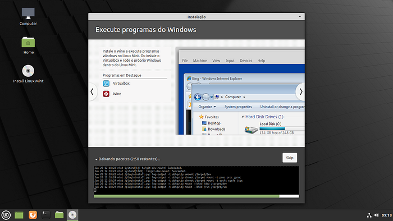Open the network tray icon
This screenshot has height=221, width=393.
coord(369,215)
